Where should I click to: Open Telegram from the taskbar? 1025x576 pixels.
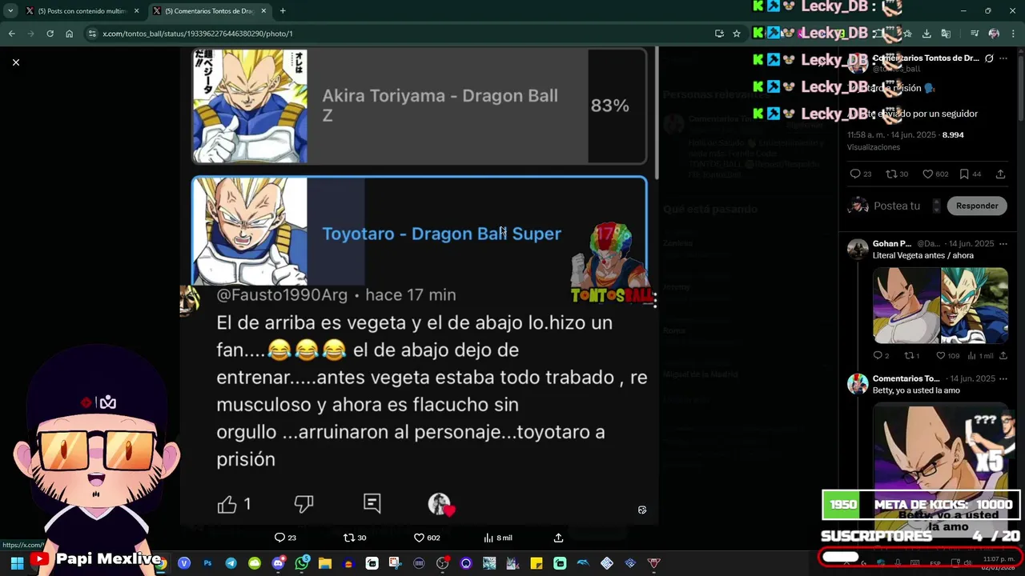click(231, 563)
